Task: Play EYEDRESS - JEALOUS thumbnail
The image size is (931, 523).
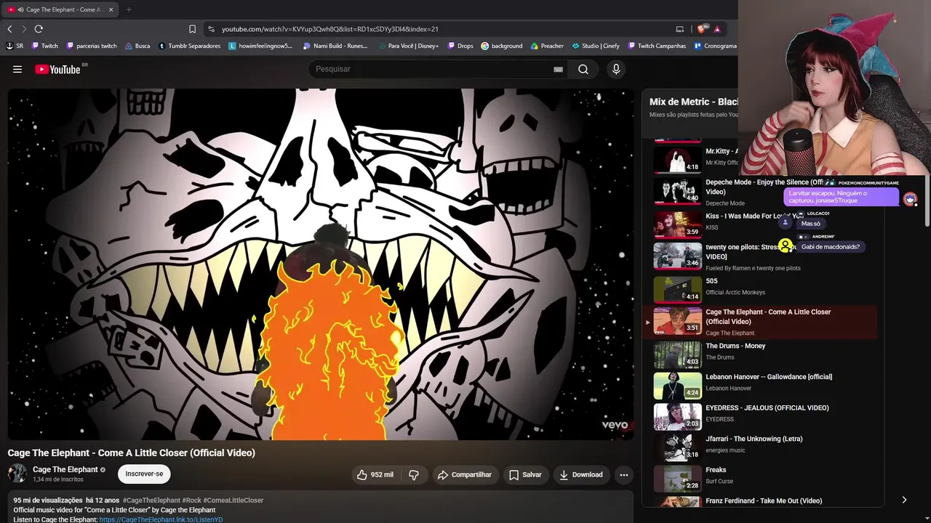Action: click(x=677, y=417)
